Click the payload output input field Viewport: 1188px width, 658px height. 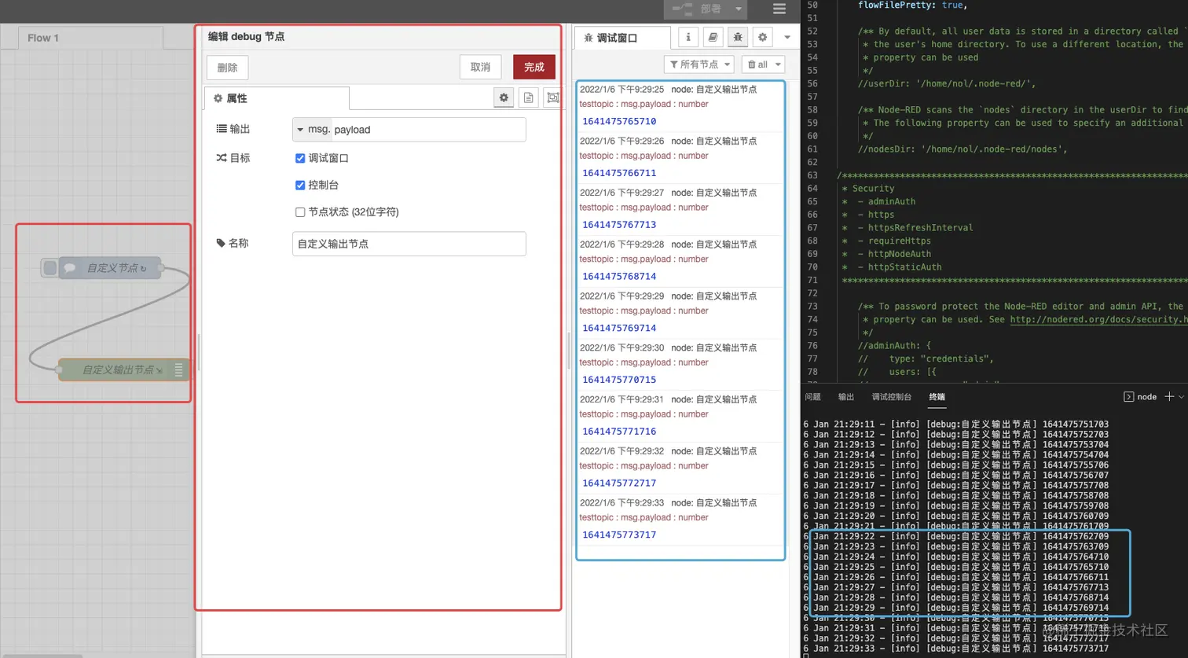point(429,130)
